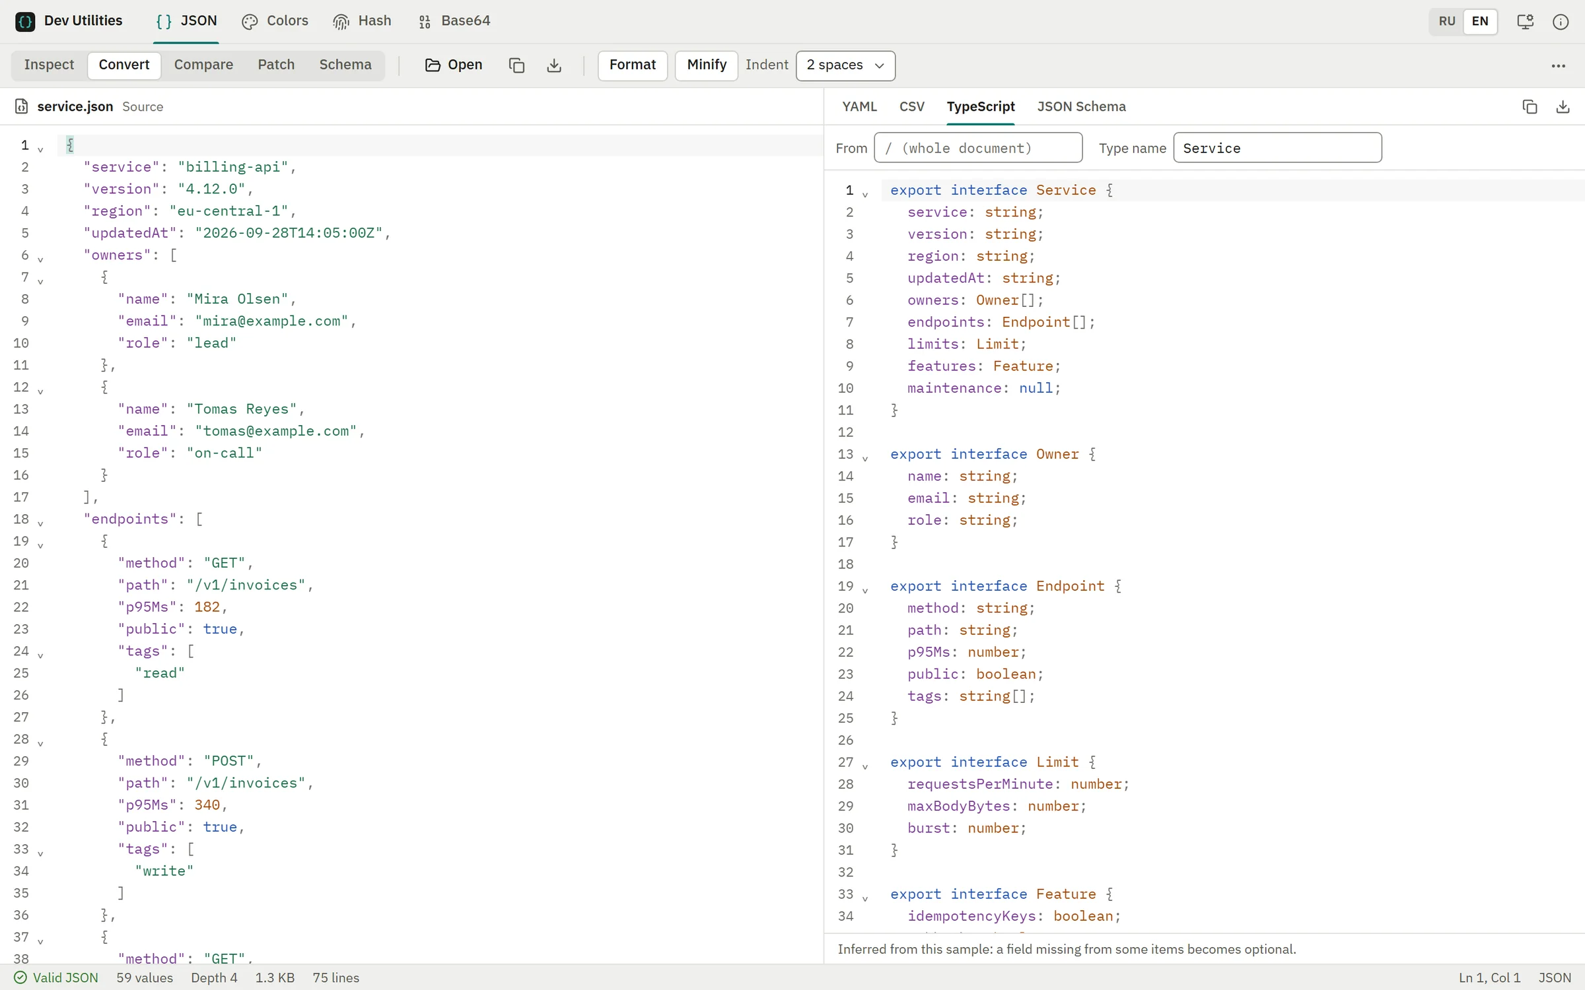Click the Type name input field
The height and width of the screenshot is (990, 1585).
(x=1277, y=148)
